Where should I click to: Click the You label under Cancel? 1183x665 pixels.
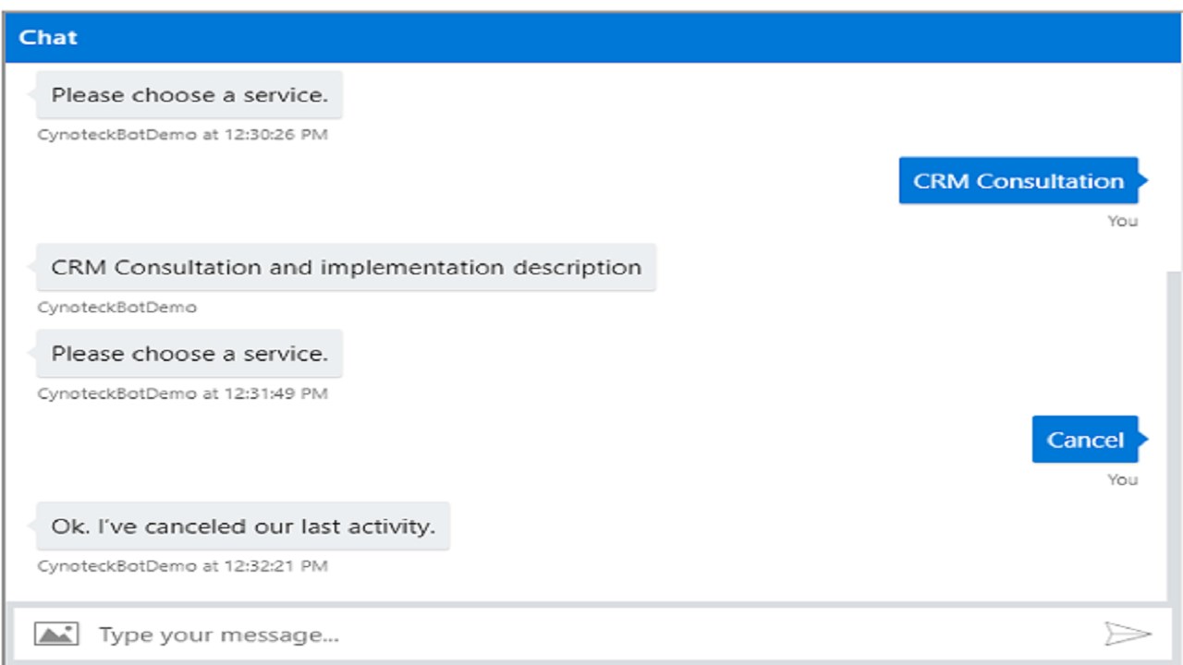(x=1123, y=479)
